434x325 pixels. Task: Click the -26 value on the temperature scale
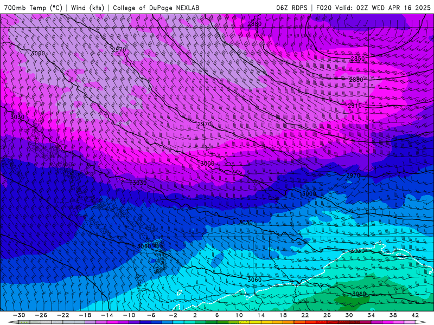pyautogui.click(x=41, y=315)
